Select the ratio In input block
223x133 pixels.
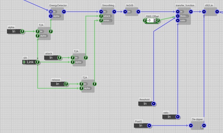coord(169,117)
